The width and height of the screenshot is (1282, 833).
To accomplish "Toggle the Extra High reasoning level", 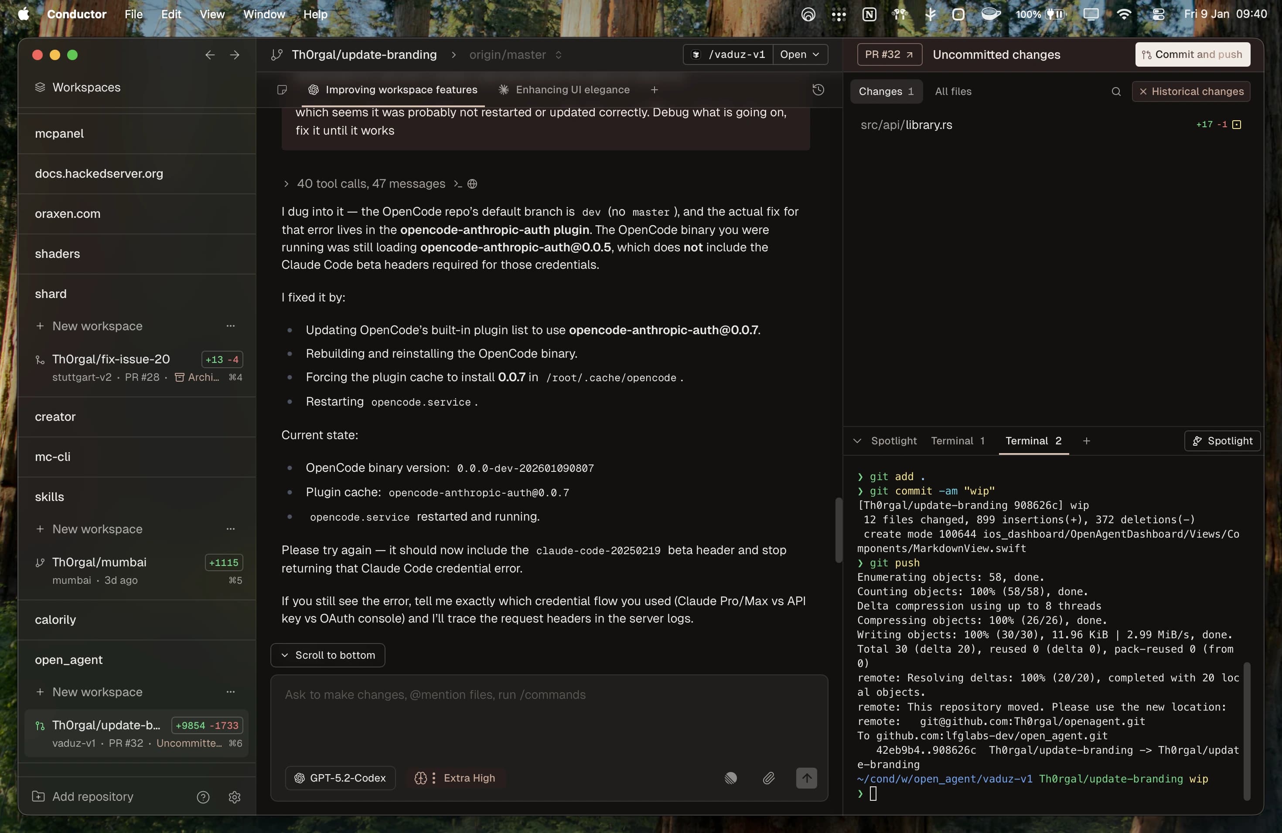I will click(455, 778).
